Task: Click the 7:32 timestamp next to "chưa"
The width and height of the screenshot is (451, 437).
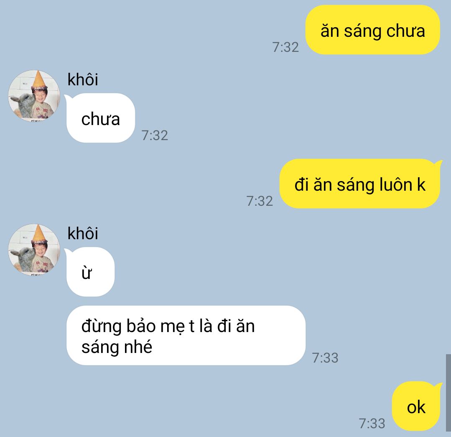Action: 155,135
